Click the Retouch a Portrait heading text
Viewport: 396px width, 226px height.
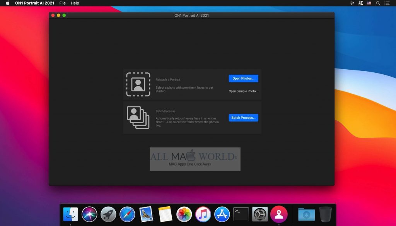(x=168, y=80)
